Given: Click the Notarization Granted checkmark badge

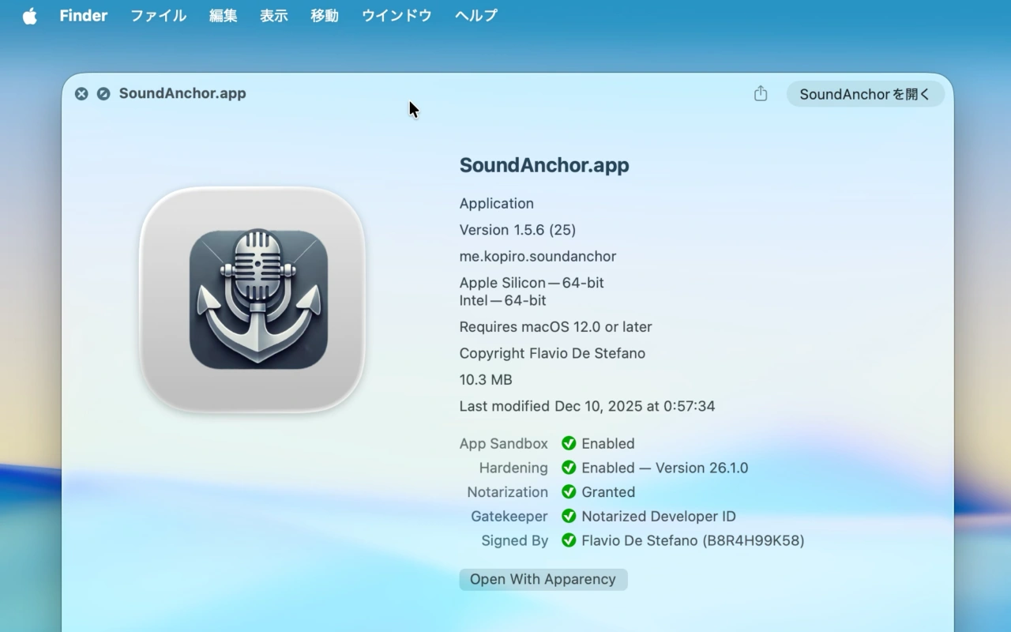Looking at the screenshot, I should pyautogui.click(x=569, y=491).
